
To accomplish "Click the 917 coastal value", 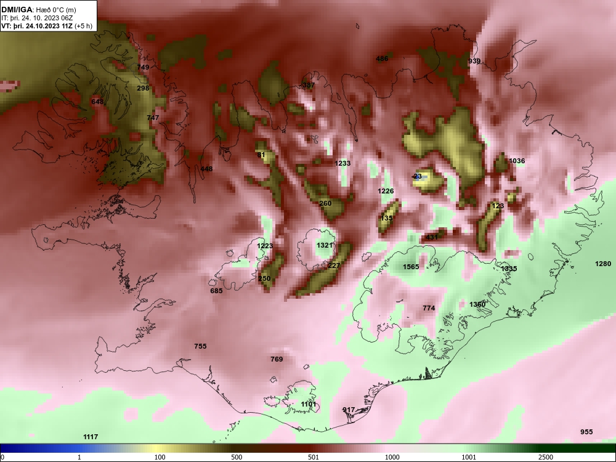I will pos(349,410).
